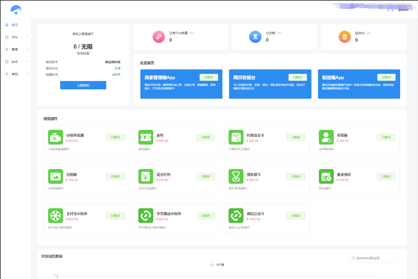Screen dimensions: 418x279
Task: Click 已购买 on 商家管理端App card
Action: tap(209, 77)
